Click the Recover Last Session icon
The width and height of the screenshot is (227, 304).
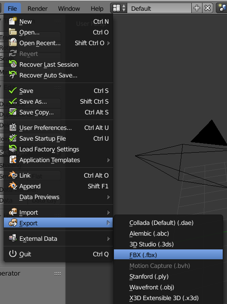pos(13,64)
